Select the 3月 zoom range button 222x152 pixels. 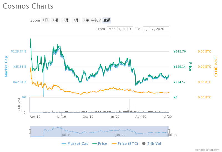pyautogui.click(x=76, y=20)
